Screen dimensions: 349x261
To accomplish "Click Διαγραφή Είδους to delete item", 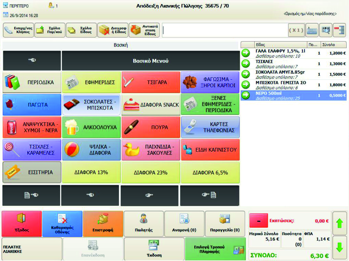I will point(113,31).
